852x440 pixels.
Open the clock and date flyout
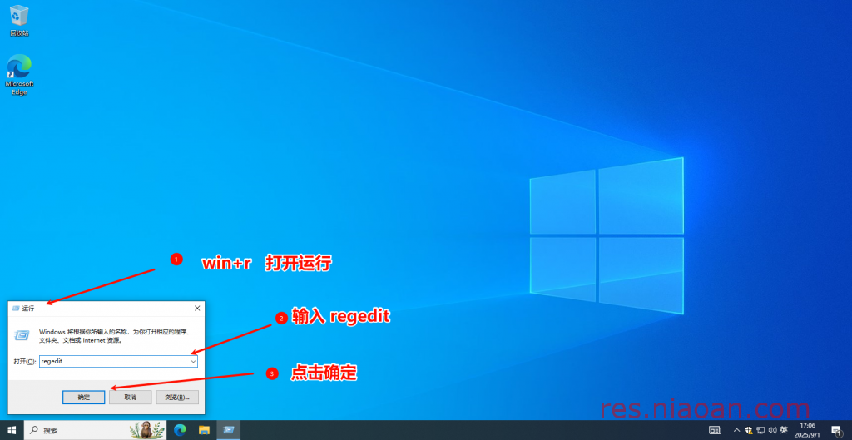(x=807, y=430)
